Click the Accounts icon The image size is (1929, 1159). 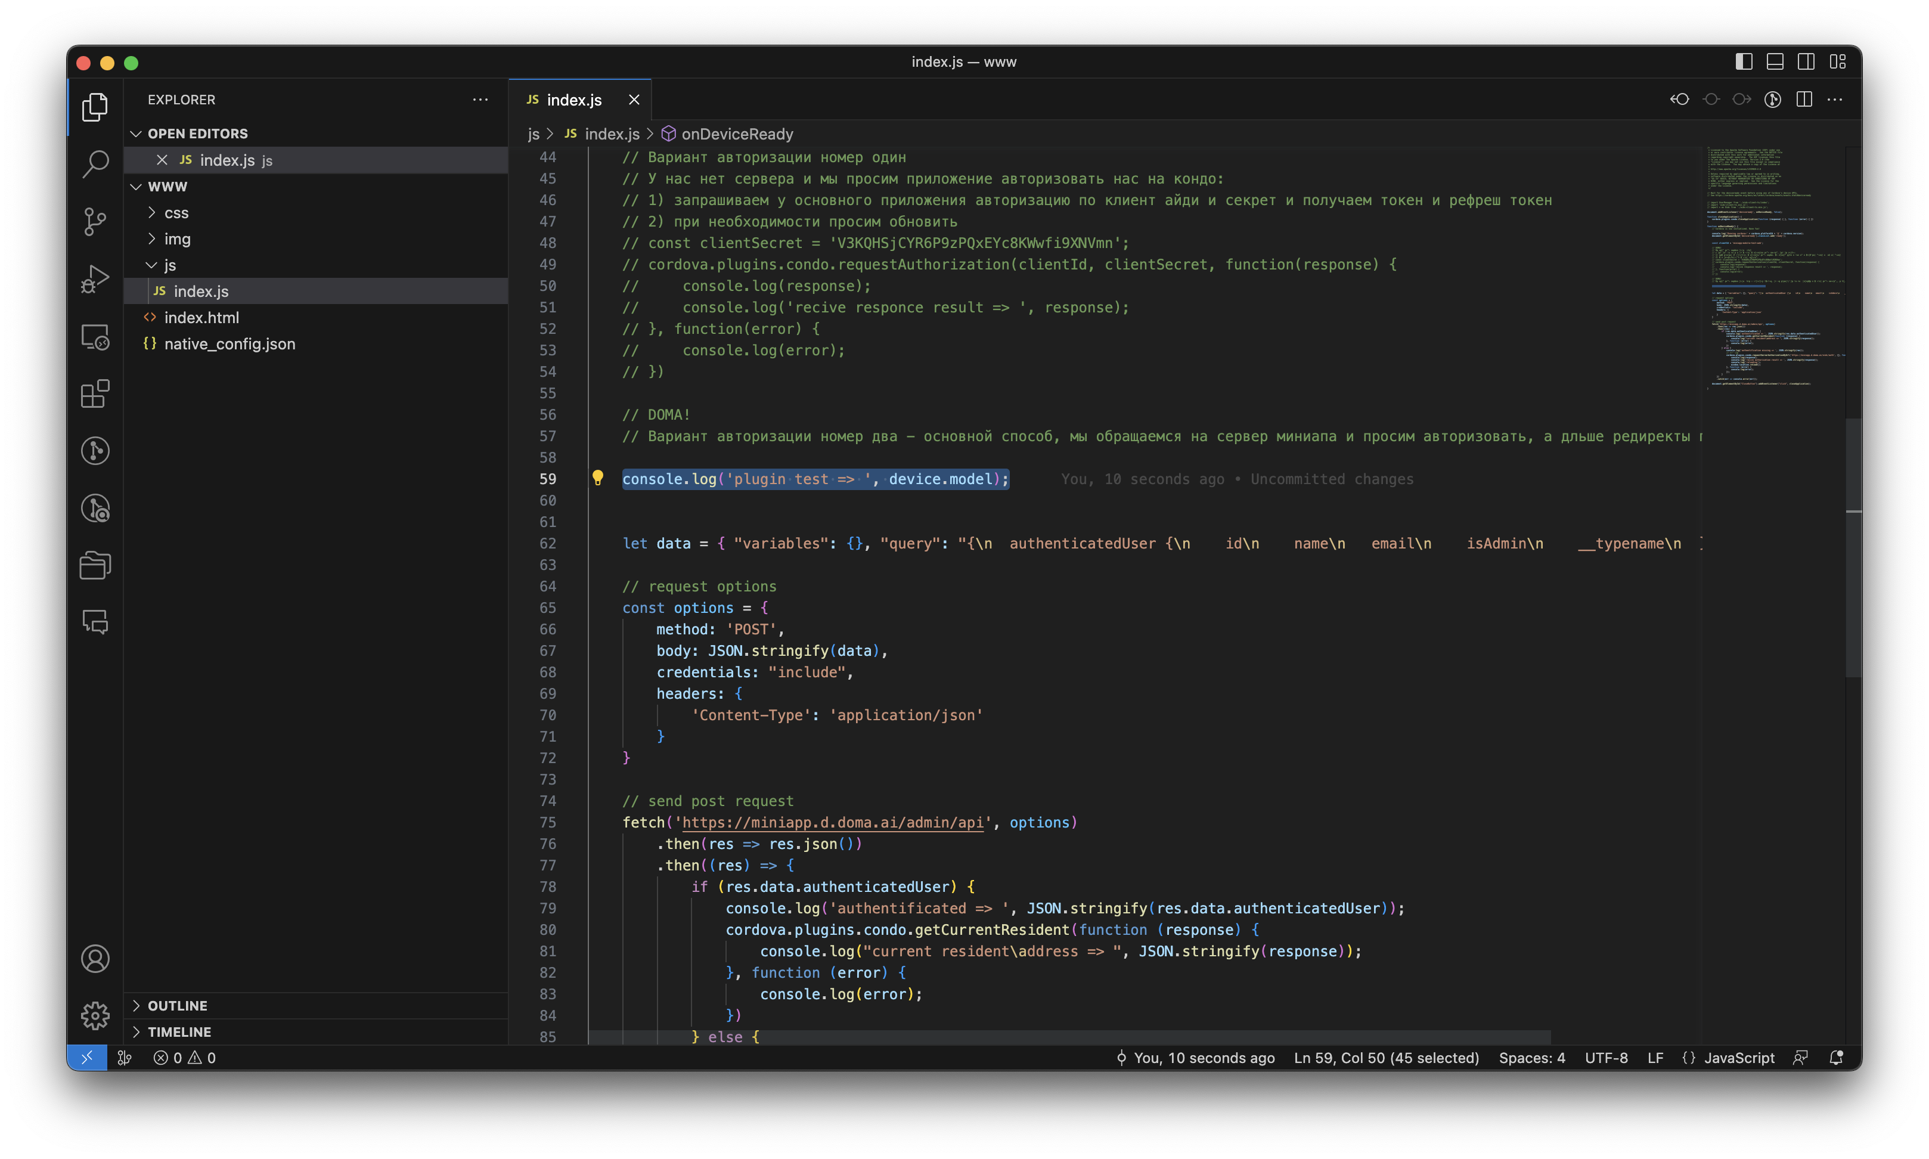point(95,958)
